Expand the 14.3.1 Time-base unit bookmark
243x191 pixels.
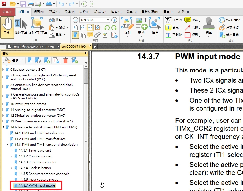coord(11,151)
